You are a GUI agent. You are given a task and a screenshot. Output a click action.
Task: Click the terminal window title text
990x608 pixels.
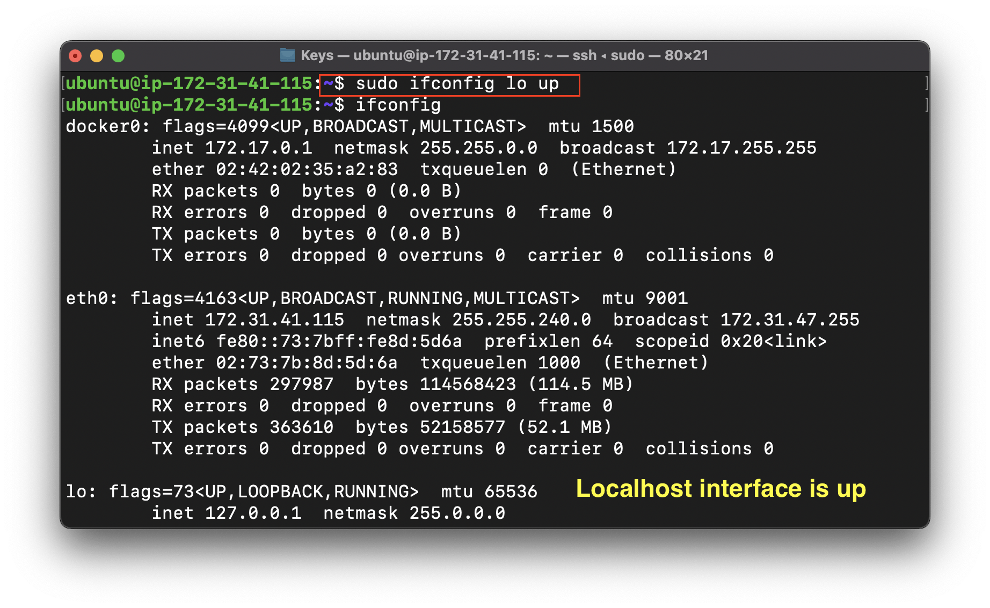(x=504, y=55)
